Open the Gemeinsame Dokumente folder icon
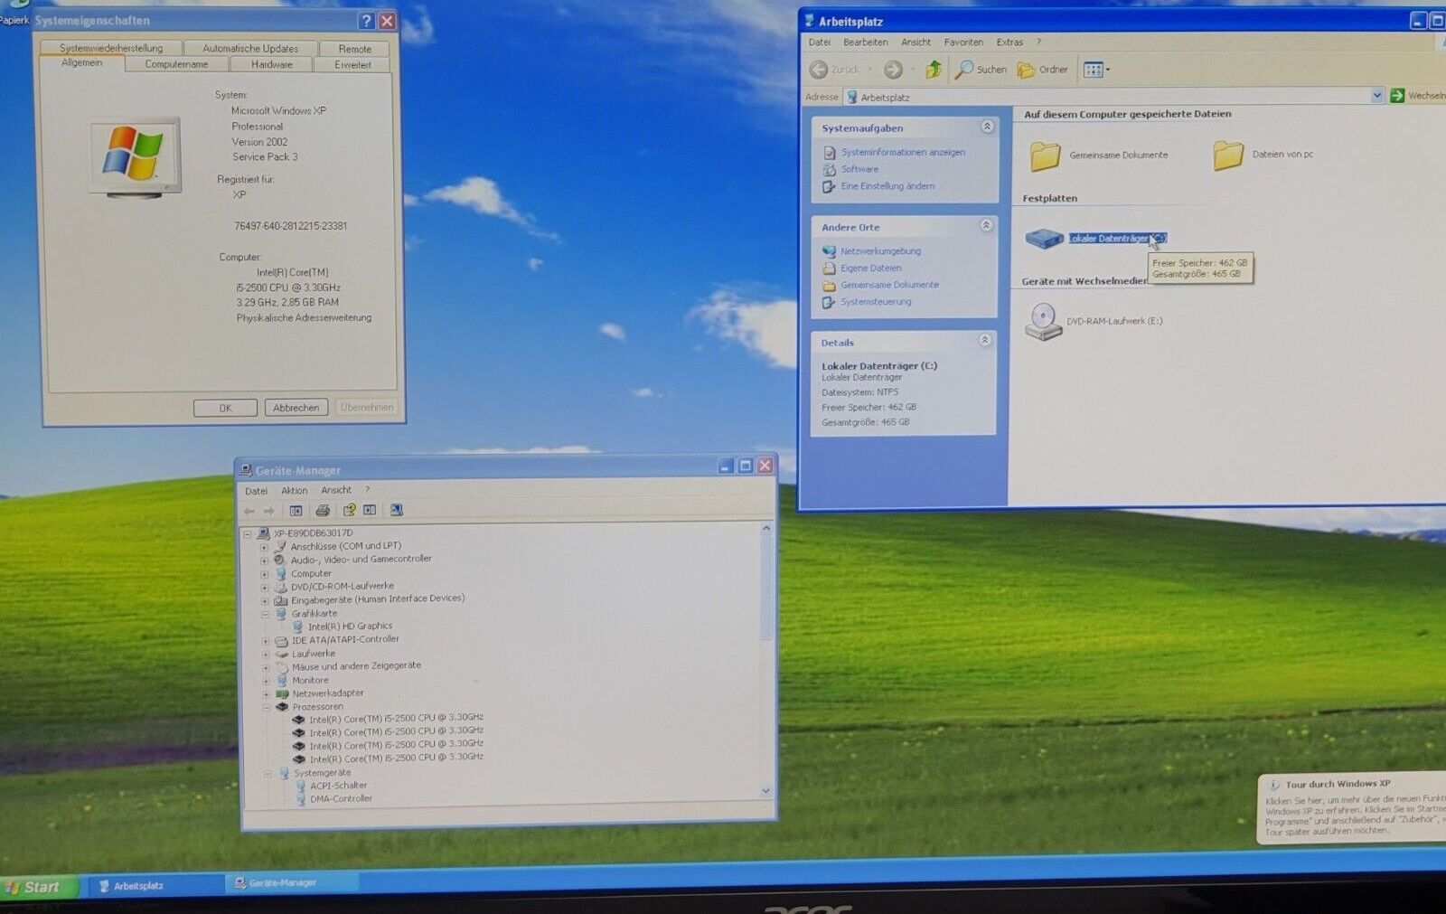 (1045, 155)
